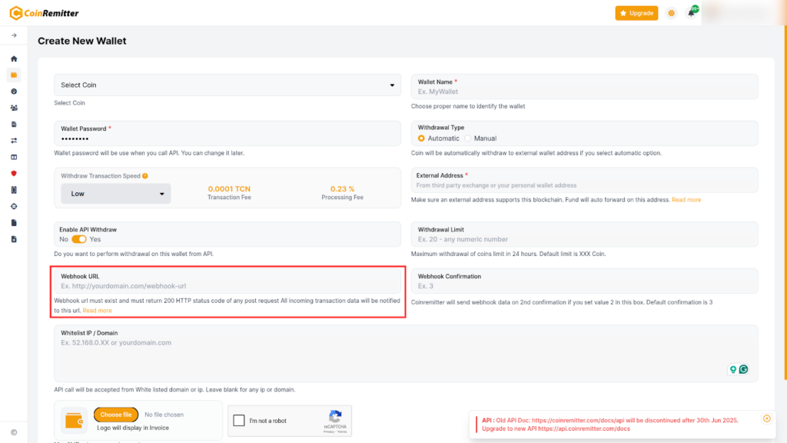Select Manual withdrawal type
The height and width of the screenshot is (443, 787).
click(x=468, y=138)
